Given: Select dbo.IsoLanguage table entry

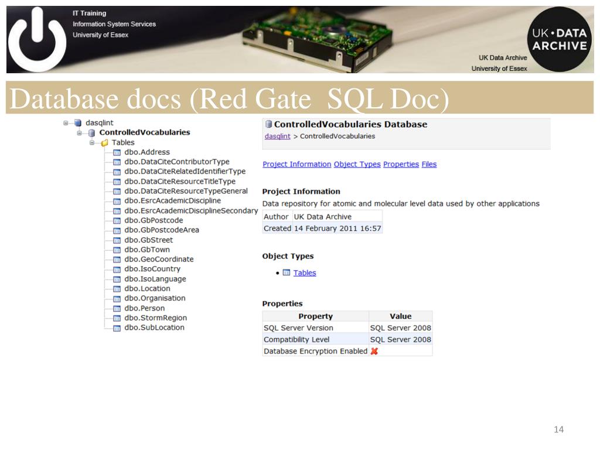Looking at the screenshot, I should pos(155,279).
